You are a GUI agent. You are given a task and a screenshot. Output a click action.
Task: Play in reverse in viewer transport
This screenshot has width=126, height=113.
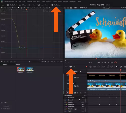(102, 62)
